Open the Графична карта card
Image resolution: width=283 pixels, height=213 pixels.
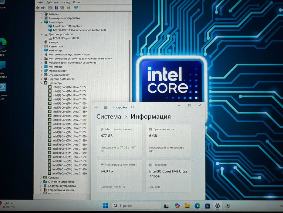[168, 140]
